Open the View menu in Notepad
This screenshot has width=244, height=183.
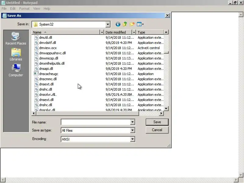click(37, 9)
